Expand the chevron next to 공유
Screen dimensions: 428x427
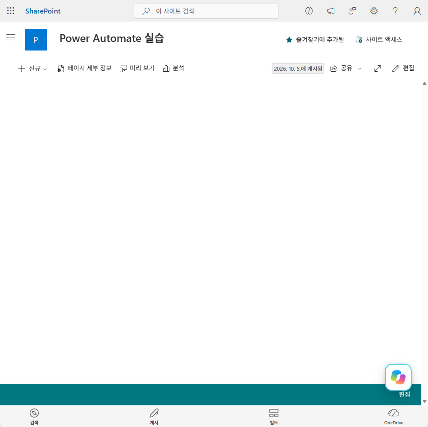(360, 69)
